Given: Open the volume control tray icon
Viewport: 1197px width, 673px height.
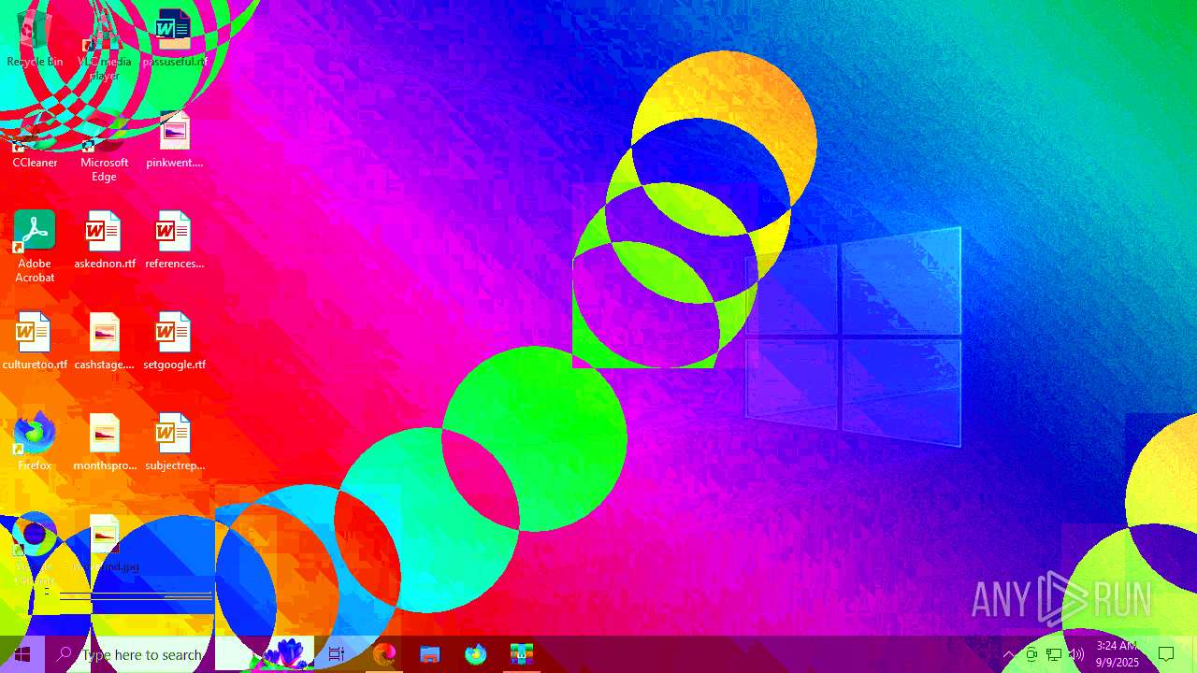Looking at the screenshot, I should pos(1076,654).
